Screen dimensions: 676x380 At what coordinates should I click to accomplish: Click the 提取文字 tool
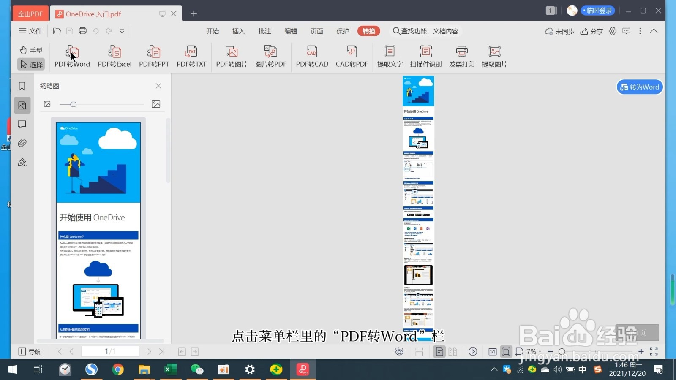(390, 57)
